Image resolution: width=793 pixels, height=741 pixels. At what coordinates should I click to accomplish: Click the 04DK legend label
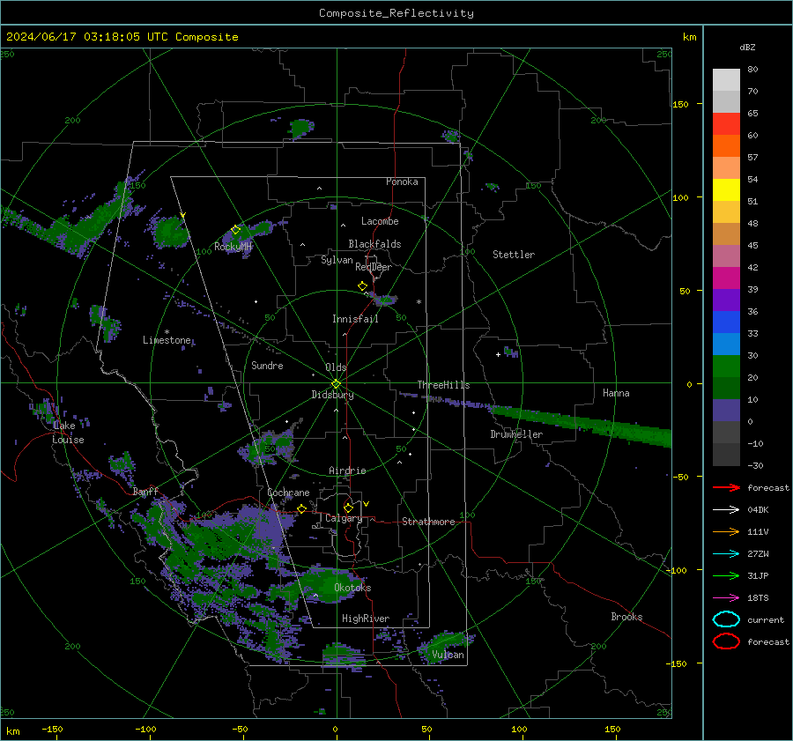pyautogui.click(x=758, y=510)
